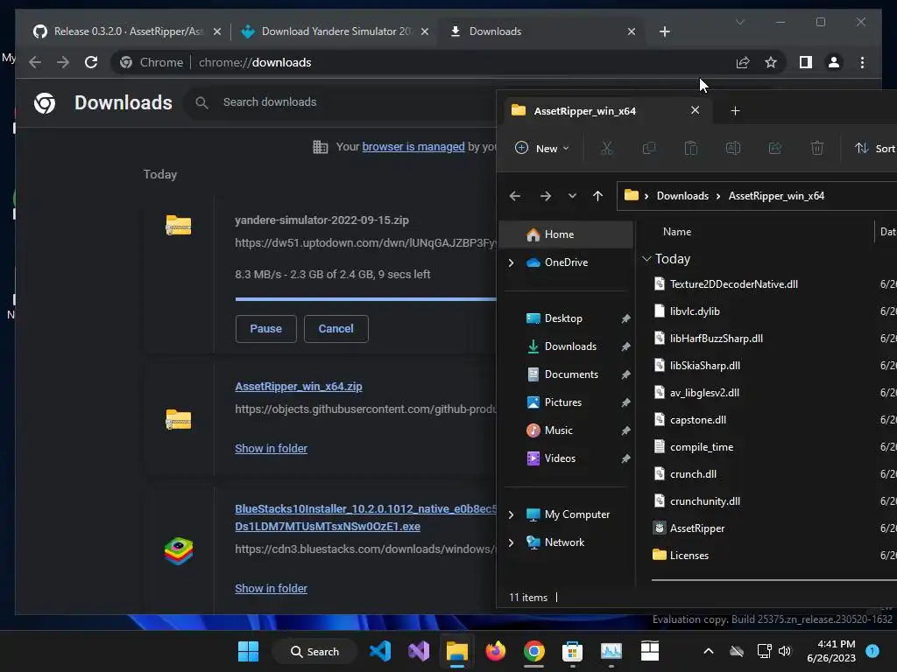Open AssetRipper_win_x64.zip download link

pos(299,387)
